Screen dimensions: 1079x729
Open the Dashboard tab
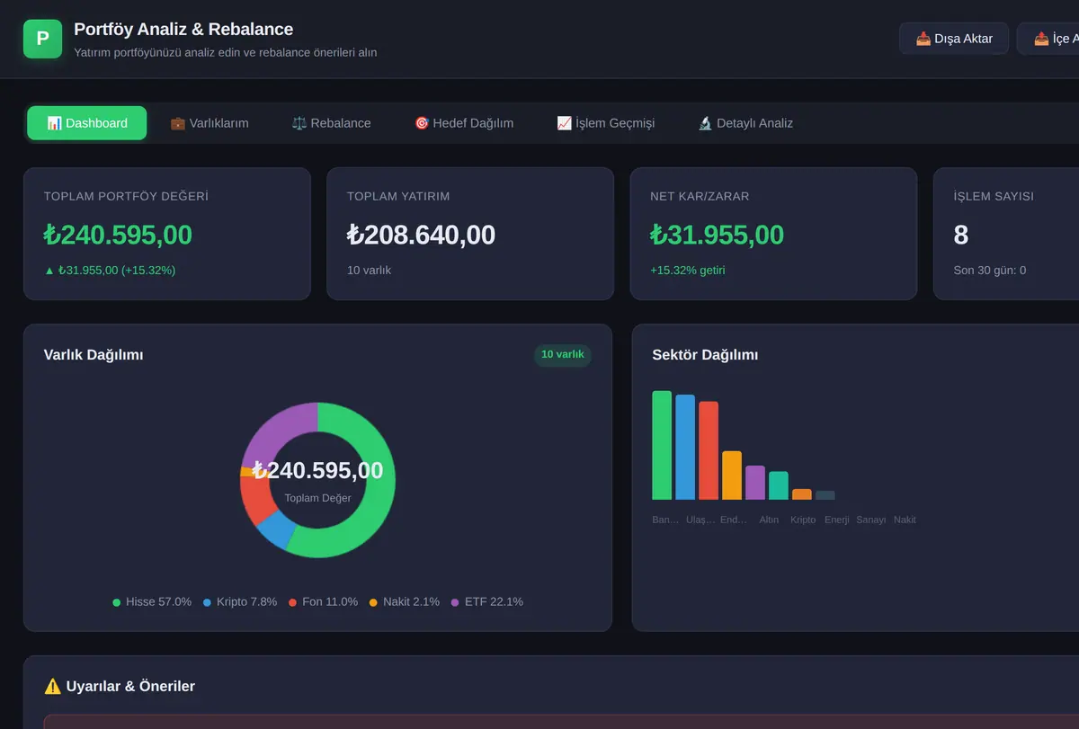point(87,123)
